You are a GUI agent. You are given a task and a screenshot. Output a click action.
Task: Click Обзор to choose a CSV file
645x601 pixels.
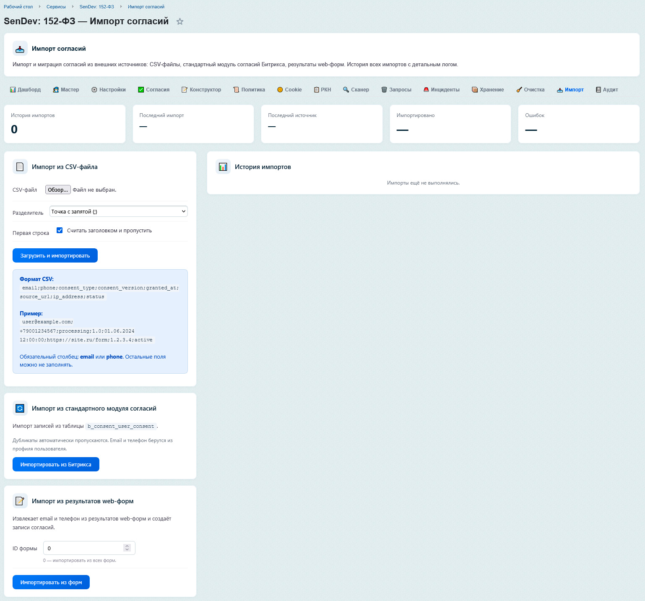58,190
